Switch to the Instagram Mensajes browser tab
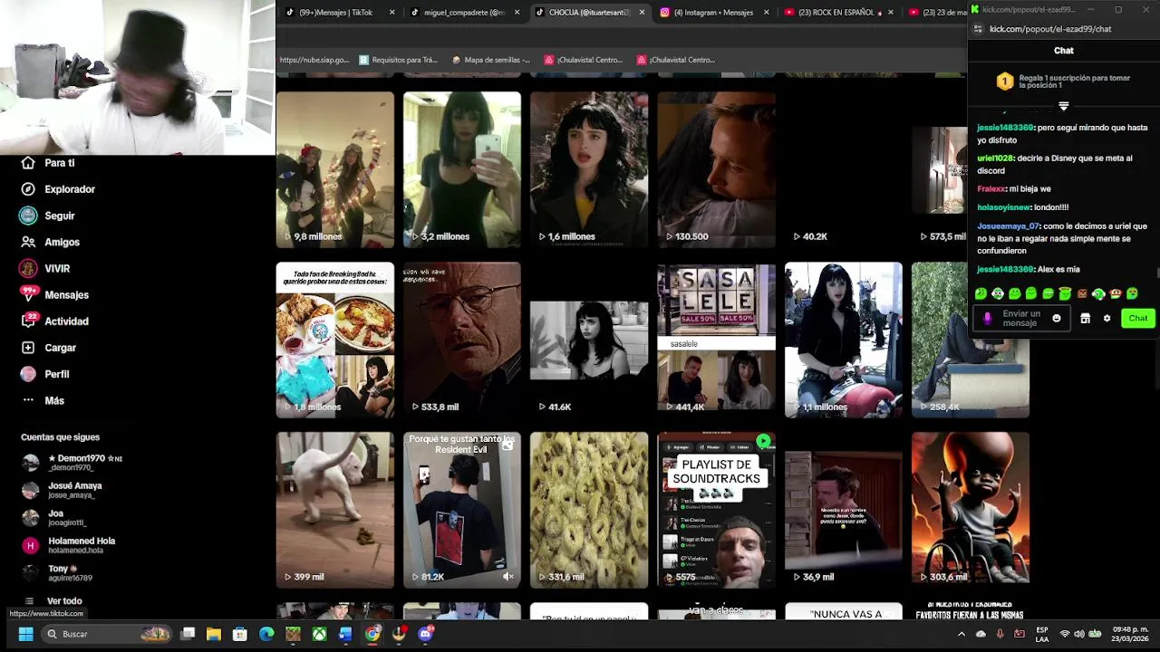 tap(713, 13)
